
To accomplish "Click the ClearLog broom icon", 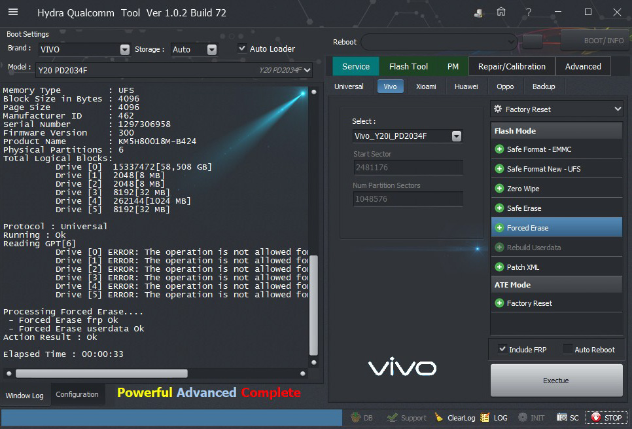I will (438, 418).
